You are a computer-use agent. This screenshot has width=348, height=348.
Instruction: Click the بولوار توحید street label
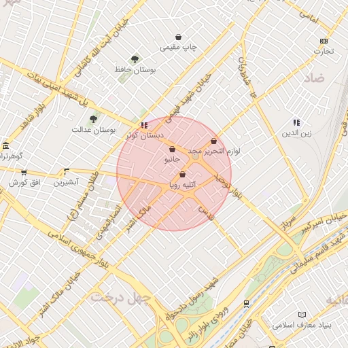(x=228, y=187)
